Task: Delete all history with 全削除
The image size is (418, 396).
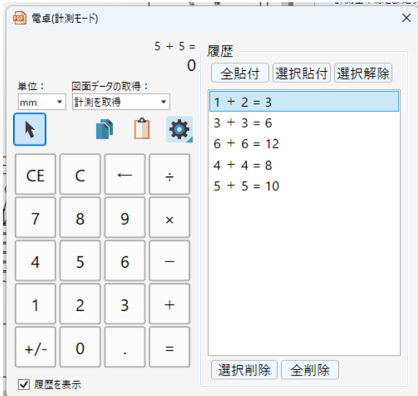Action: click(x=310, y=370)
